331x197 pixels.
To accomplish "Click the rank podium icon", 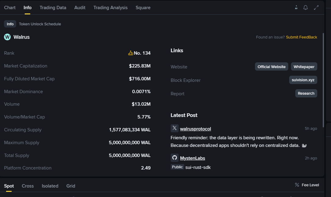I will (131, 53).
